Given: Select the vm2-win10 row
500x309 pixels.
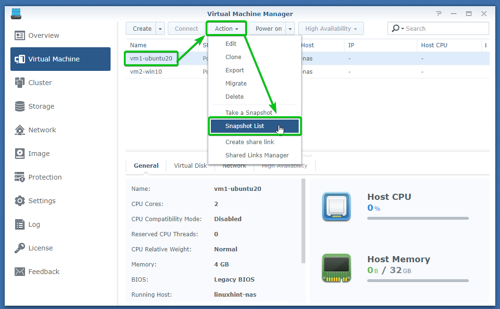Looking at the screenshot, I should click(147, 72).
